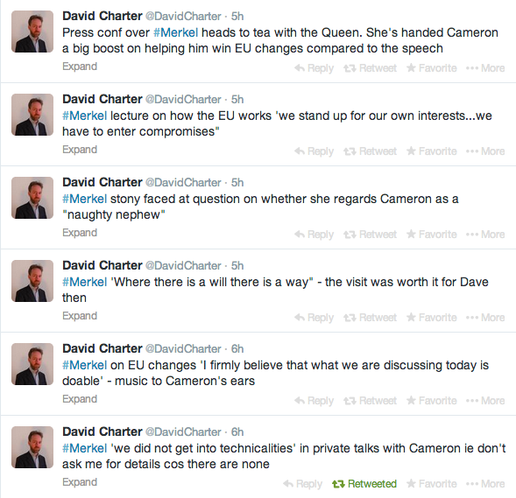This screenshot has width=516, height=498.
Task: Reply to the 'technicalities' tweet
Action: 302,484
